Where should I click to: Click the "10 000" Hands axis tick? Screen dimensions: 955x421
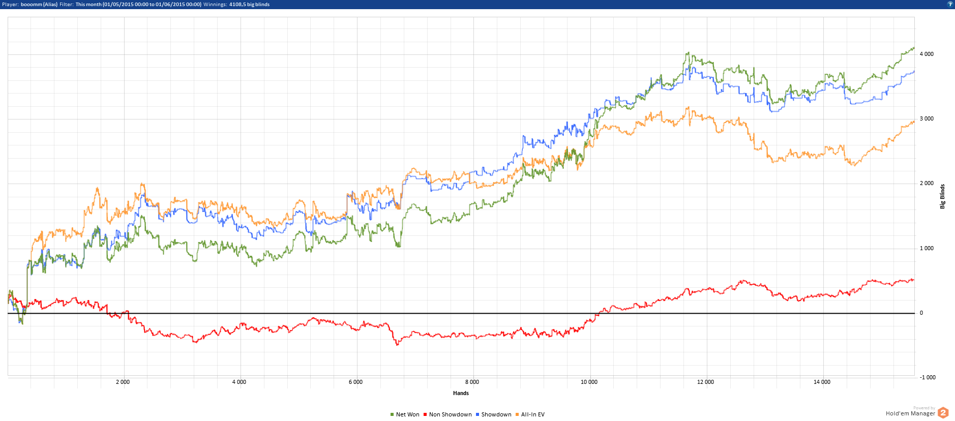[x=589, y=382]
